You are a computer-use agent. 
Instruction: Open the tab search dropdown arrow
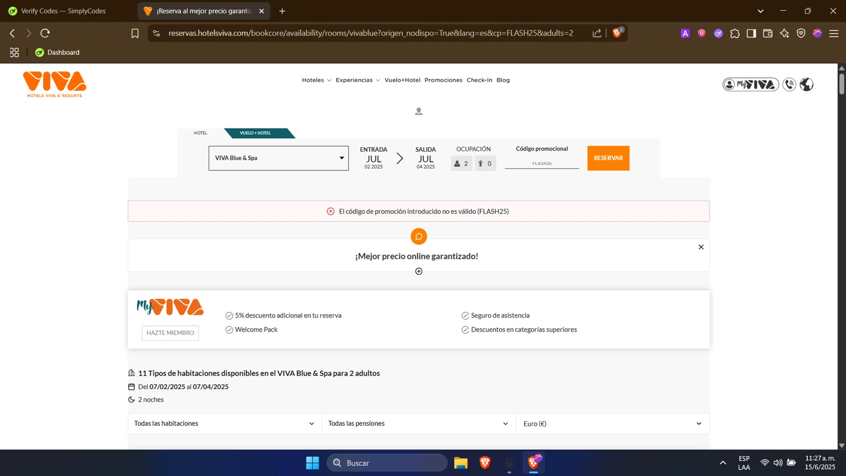tap(760, 11)
